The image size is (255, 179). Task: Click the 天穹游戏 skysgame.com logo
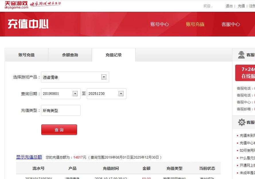pos(16,5)
